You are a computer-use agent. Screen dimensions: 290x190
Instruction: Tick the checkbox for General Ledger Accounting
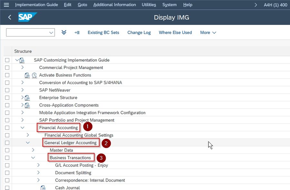(7, 143)
